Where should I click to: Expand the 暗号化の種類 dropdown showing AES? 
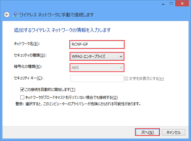pos(97,67)
